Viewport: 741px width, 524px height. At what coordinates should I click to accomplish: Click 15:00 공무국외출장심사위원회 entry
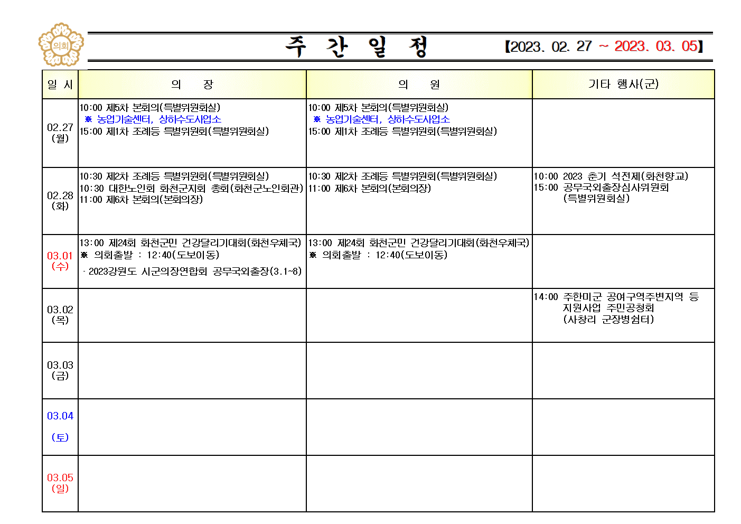602,188
